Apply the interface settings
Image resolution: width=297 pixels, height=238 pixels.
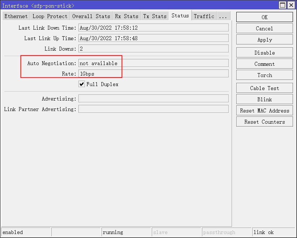coord(264,40)
